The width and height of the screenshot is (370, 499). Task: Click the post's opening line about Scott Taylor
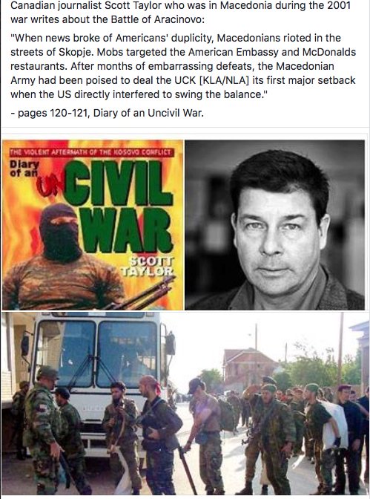tap(180, 13)
